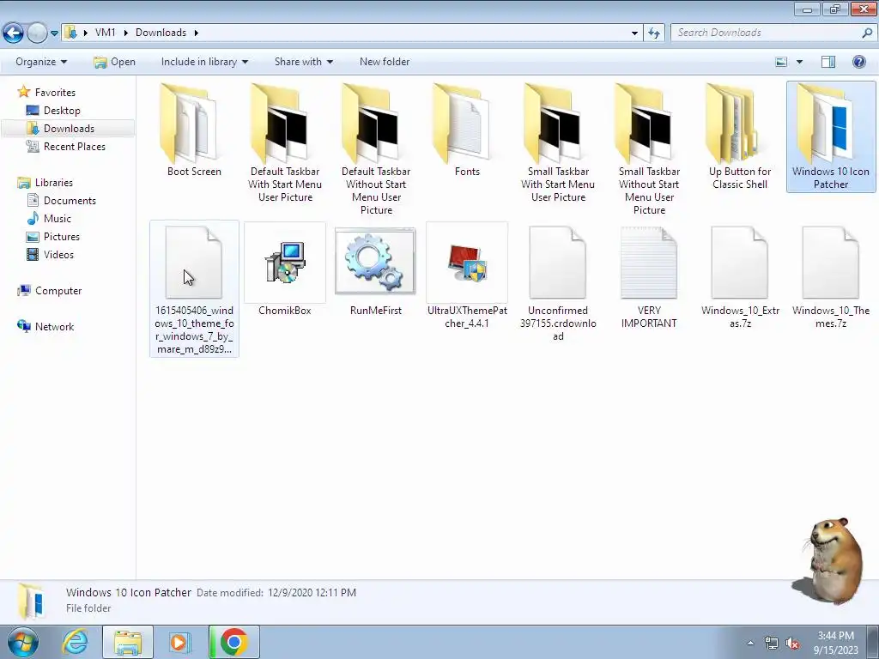Click Downloads in the breadcrumb path
879x659 pixels.
(161, 33)
